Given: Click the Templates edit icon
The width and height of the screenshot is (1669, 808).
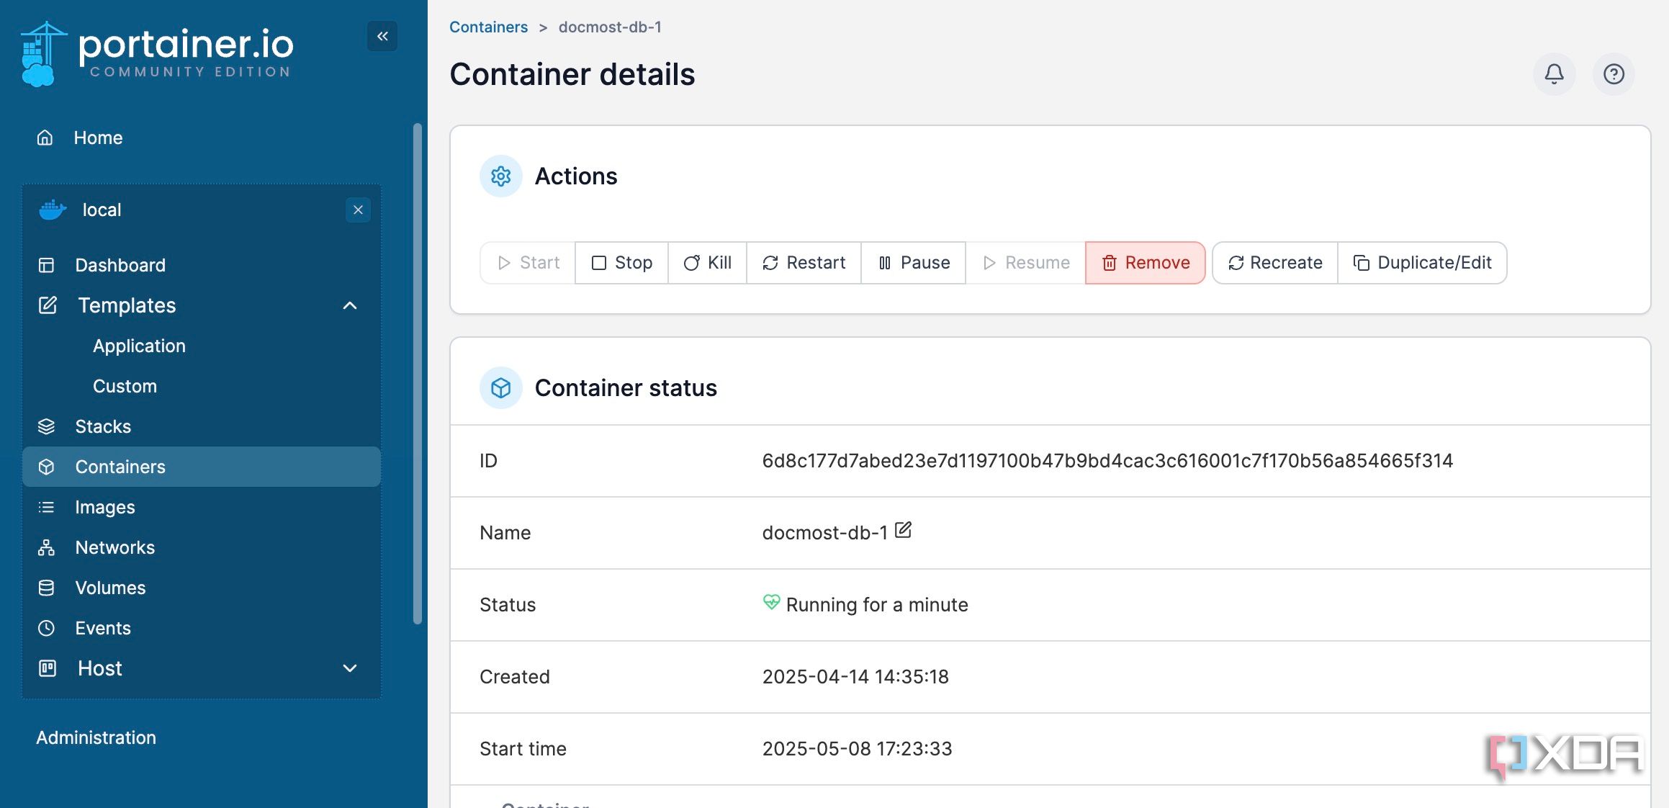Looking at the screenshot, I should tap(48, 305).
